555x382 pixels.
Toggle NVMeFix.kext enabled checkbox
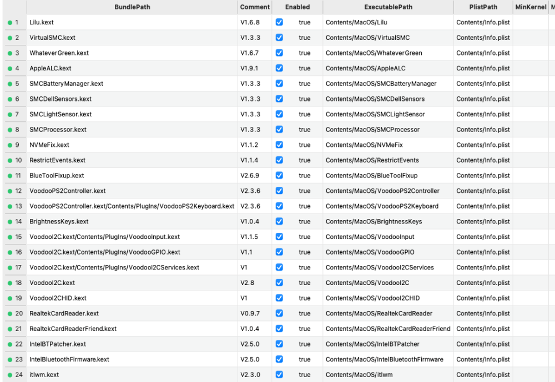(279, 145)
